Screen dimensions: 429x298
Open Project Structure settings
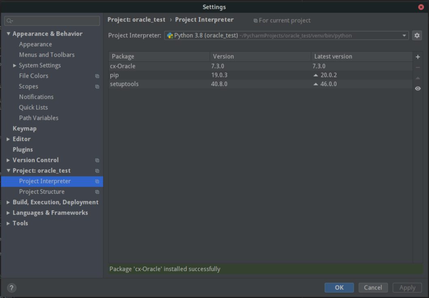42,192
